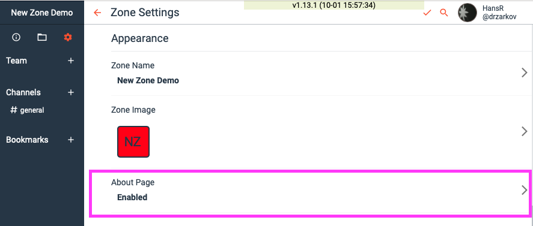Screen dimensions: 533x226
Task: Click the HansR user avatar
Action: tap(468, 13)
